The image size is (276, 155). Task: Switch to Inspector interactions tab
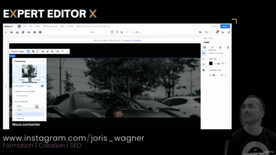click(x=220, y=47)
